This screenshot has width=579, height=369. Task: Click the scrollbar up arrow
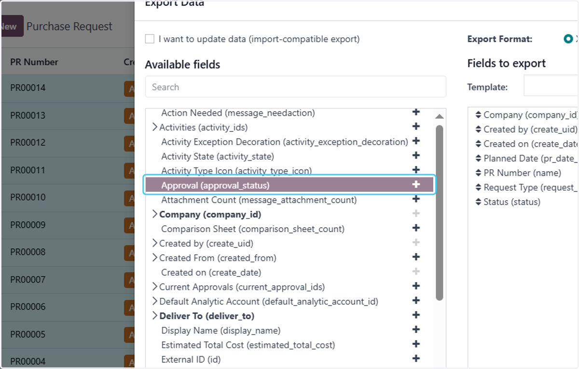[439, 116]
